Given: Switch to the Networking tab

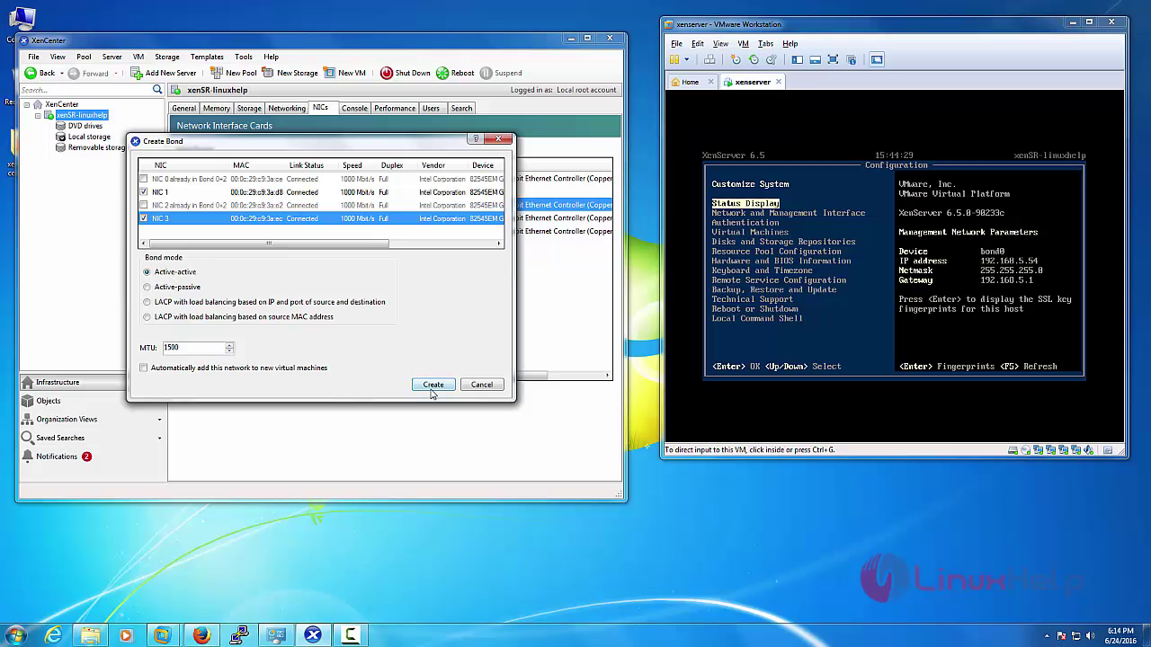Looking at the screenshot, I should coord(287,108).
